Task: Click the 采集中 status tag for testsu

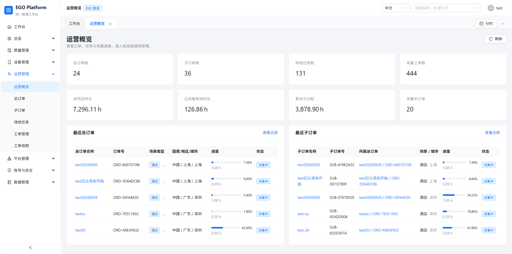Action: pyautogui.click(x=263, y=214)
